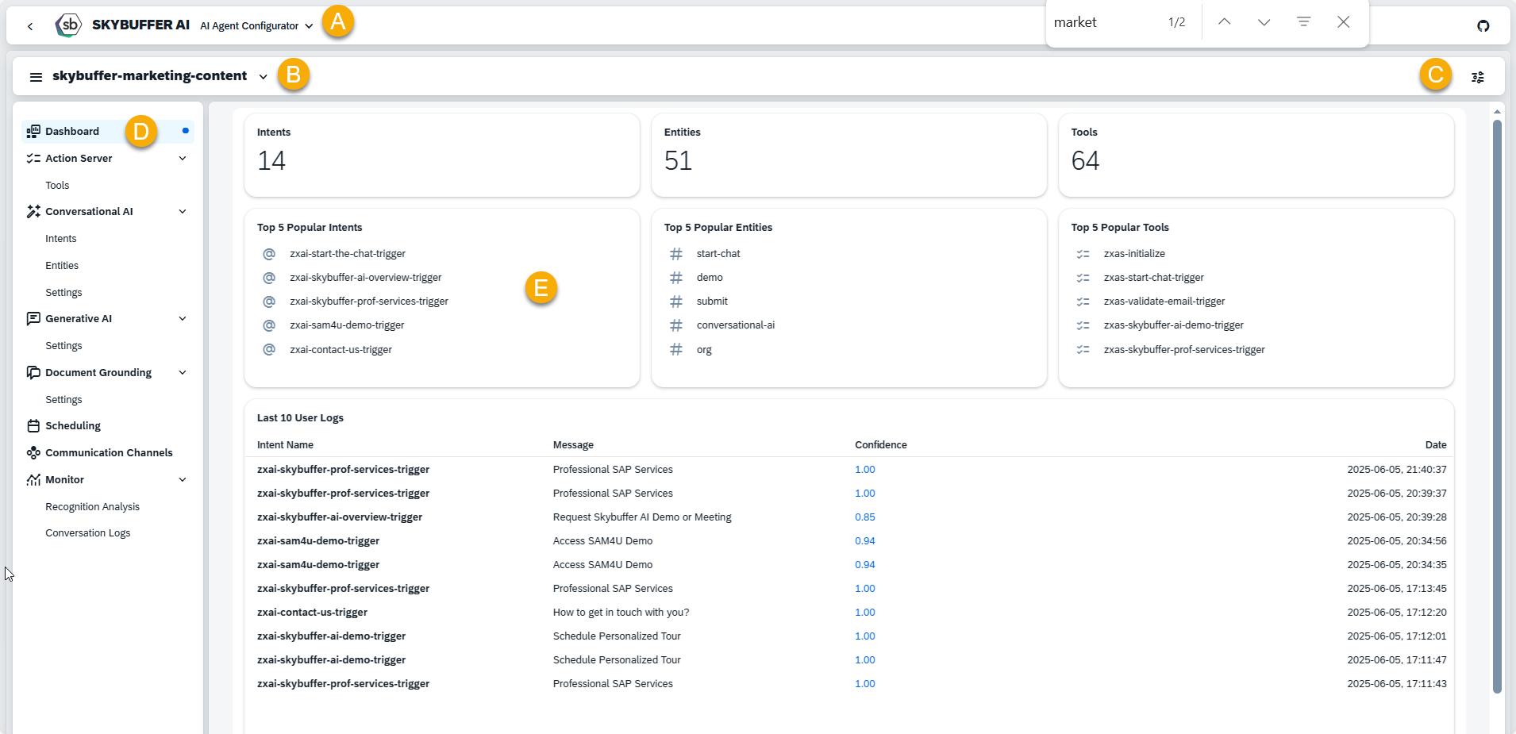Collapse the Monitor section chevron
The width and height of the screenshot is (1516, 734).
183,480
